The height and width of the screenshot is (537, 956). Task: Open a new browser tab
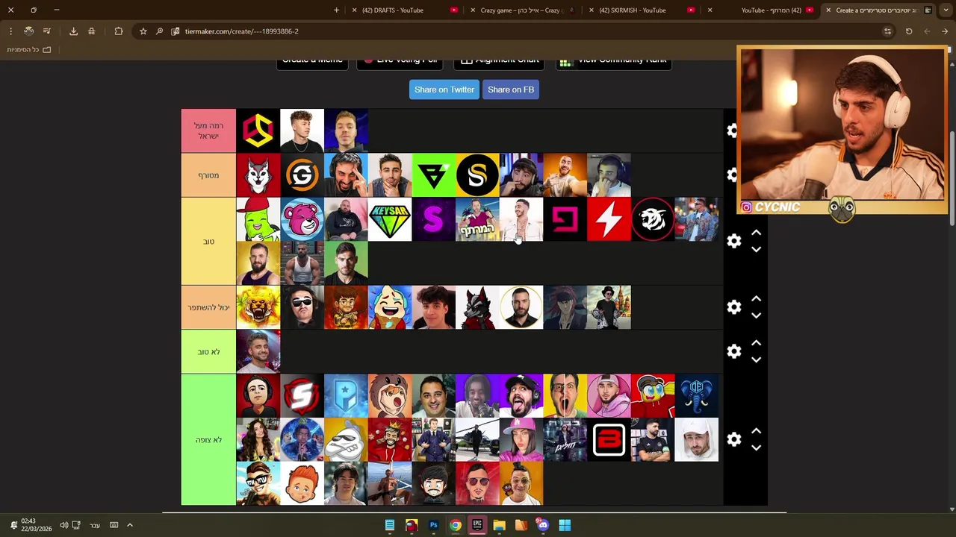(336, 10)
